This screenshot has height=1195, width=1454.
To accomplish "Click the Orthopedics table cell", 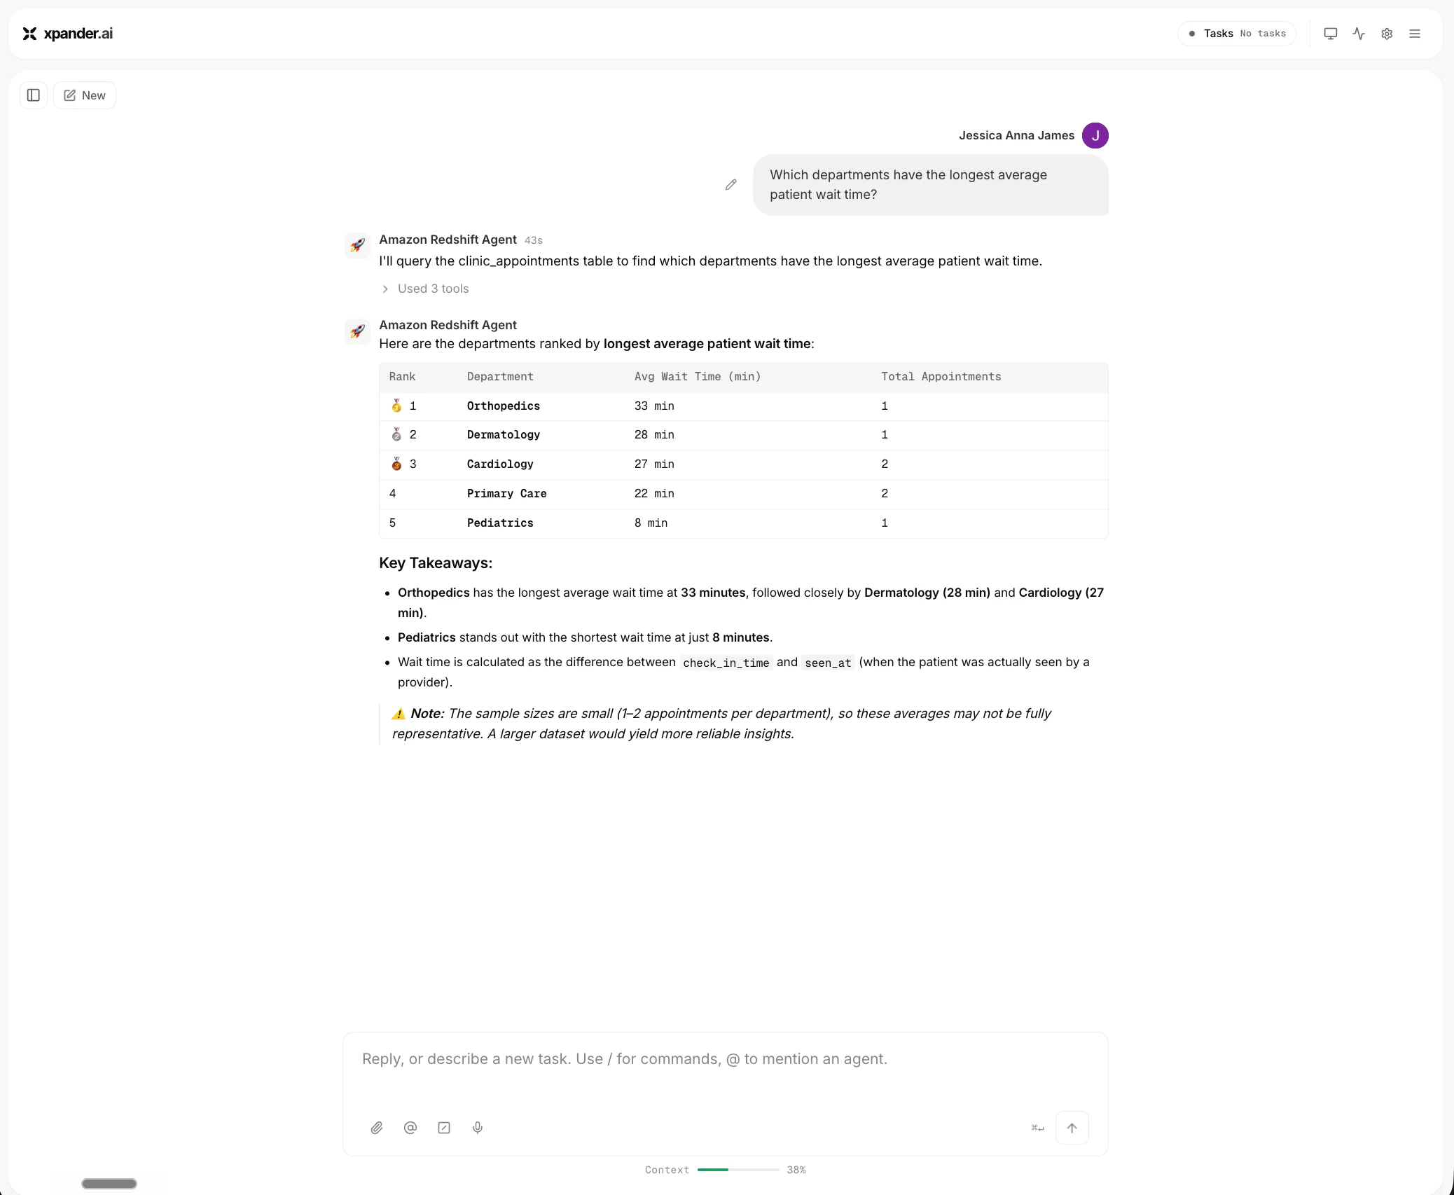I will tap(504, 406).
